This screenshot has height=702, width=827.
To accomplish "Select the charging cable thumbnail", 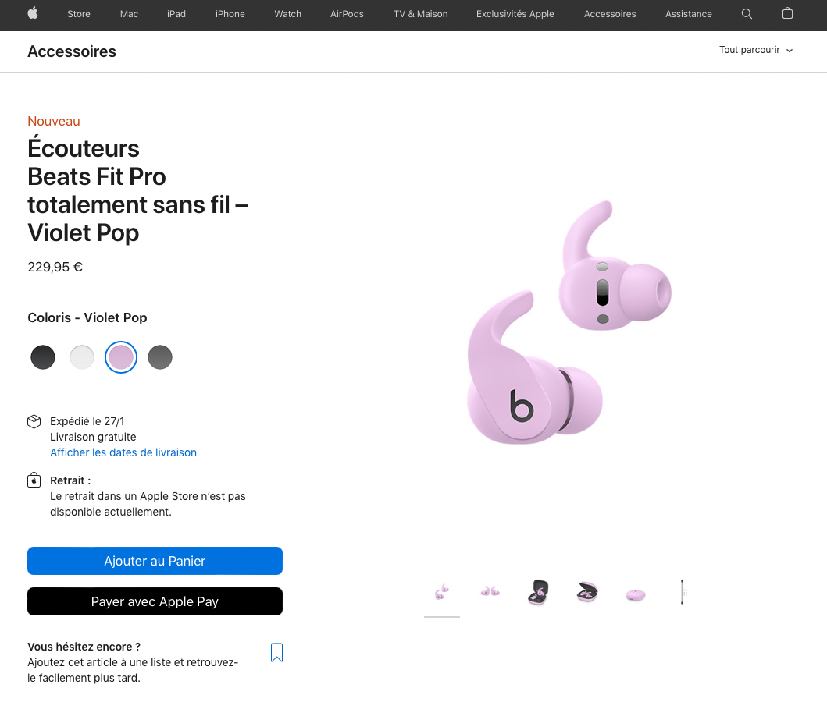I will pyautogui.click(x=683, y=593).
